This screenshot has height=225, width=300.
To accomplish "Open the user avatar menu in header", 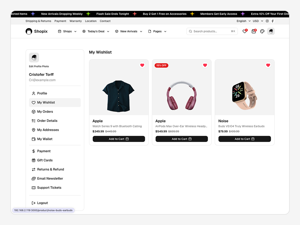I will pos(271,31).
